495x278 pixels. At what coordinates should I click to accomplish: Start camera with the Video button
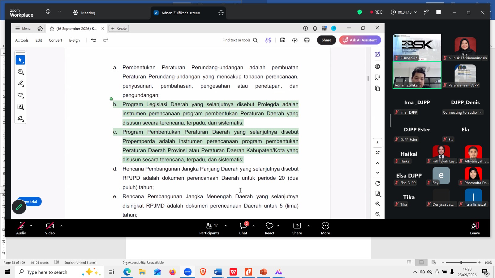pos(50,229)
